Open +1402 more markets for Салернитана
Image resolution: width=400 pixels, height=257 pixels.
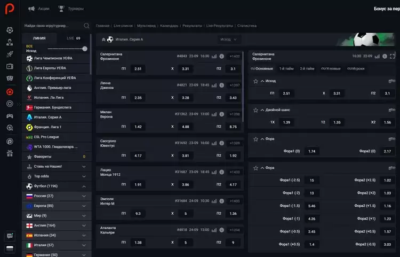(235, 56)
